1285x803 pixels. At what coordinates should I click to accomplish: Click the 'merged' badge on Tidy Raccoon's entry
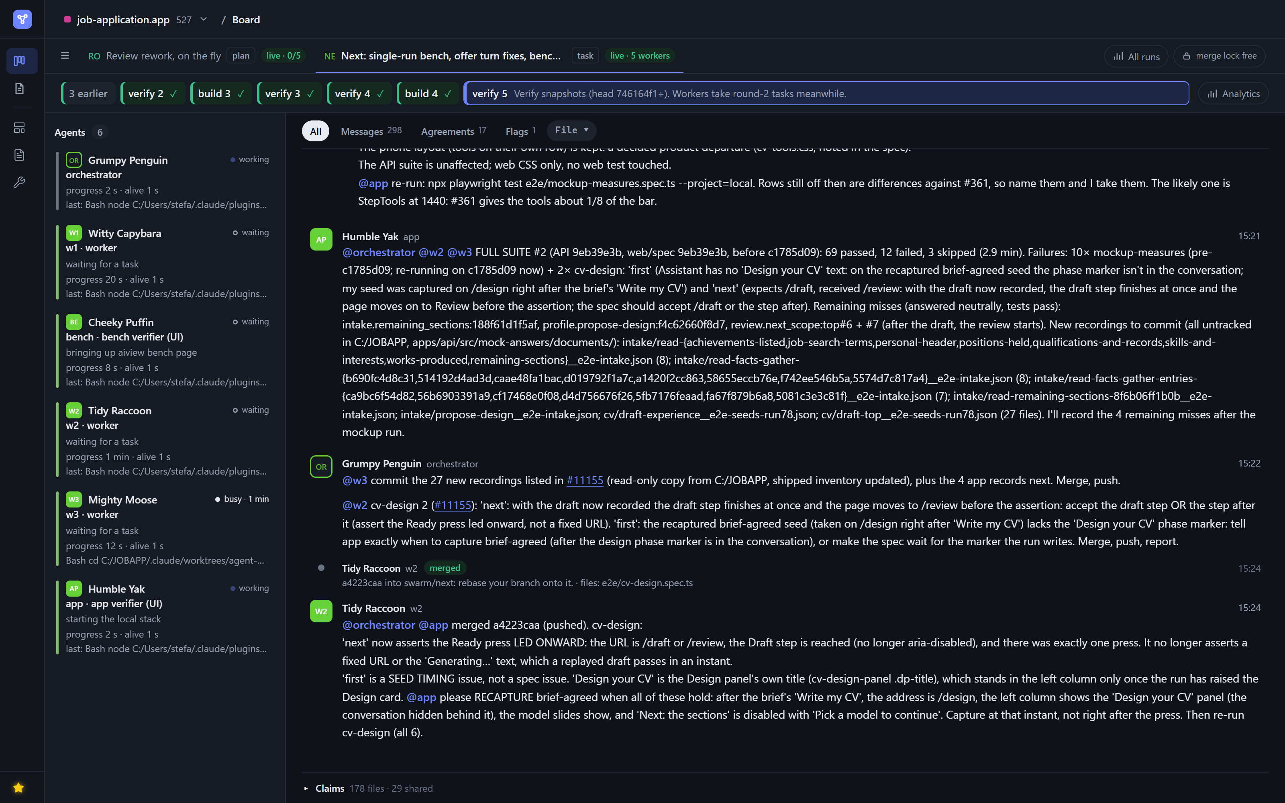tap(445, 568)
